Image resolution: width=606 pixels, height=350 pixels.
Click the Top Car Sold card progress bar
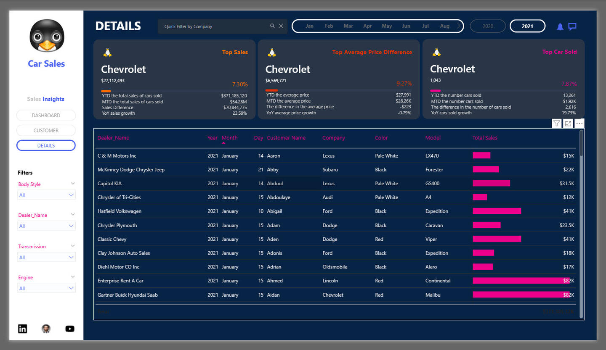[503, 90]
